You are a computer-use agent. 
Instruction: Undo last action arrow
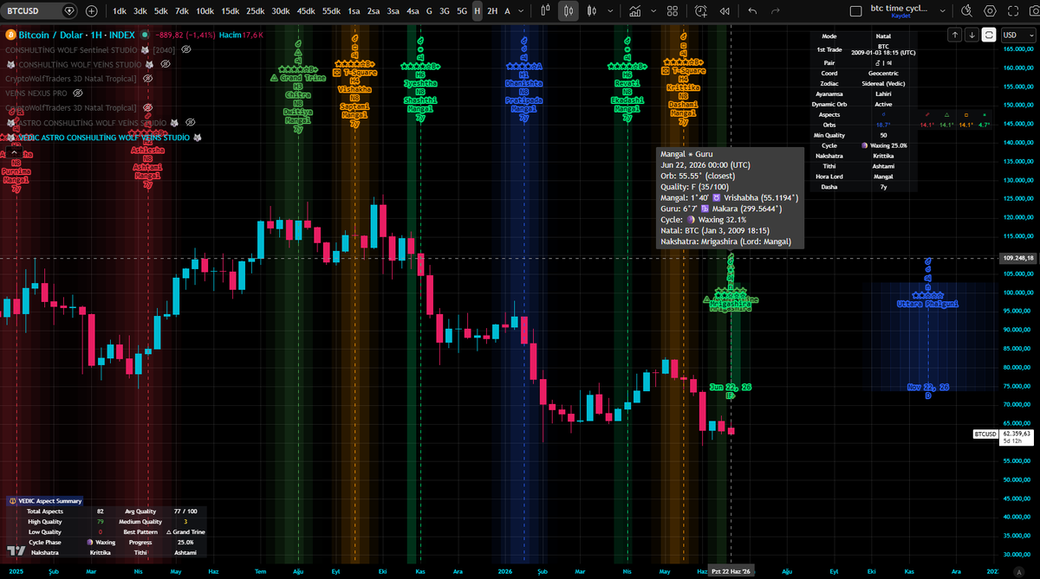(752, 11)
